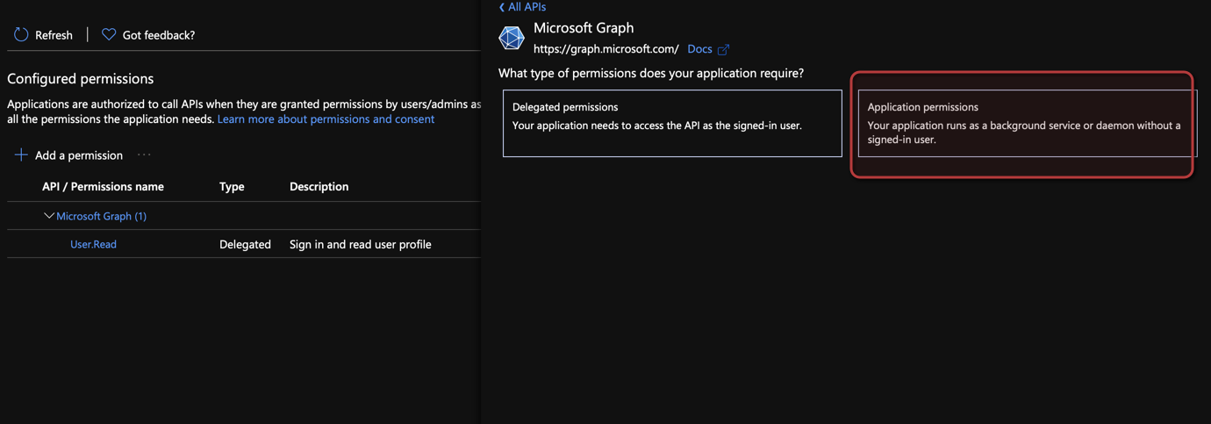This screenshot has height=424, width=1211.
Task: Return to All APIs list
Action: (x=527, y=7)
